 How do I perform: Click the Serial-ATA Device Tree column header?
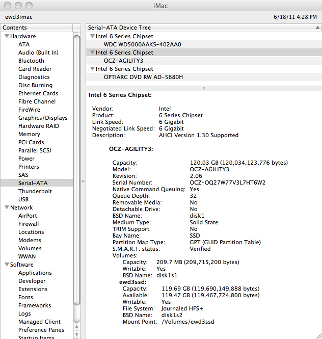(x=204, y=28)
